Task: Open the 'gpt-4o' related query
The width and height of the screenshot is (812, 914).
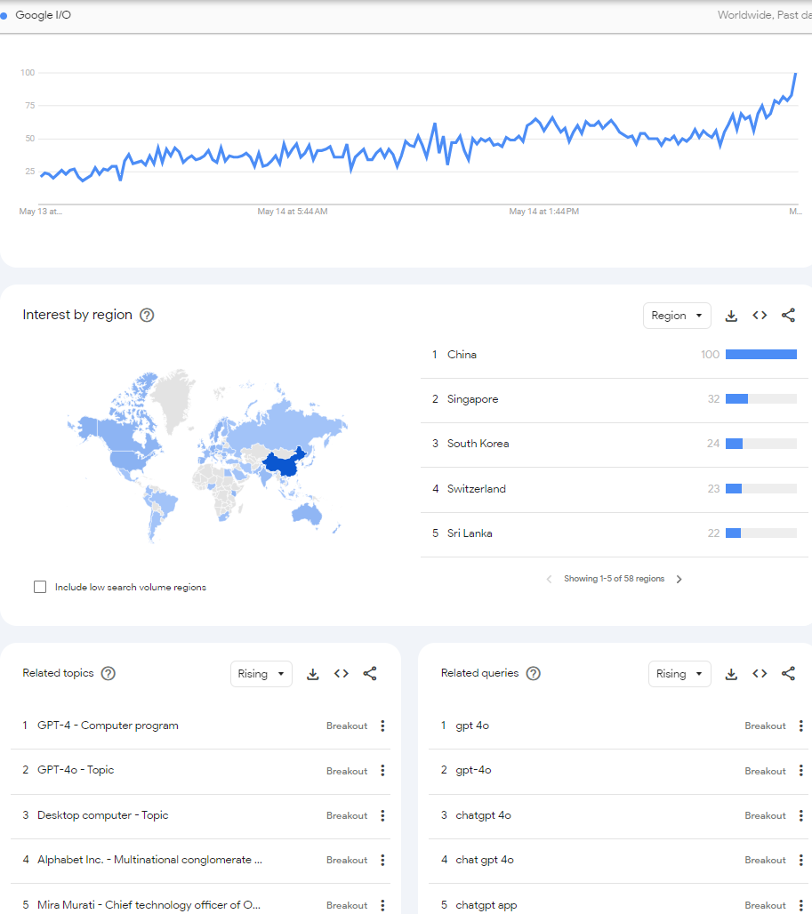Action: coord(473,770)
